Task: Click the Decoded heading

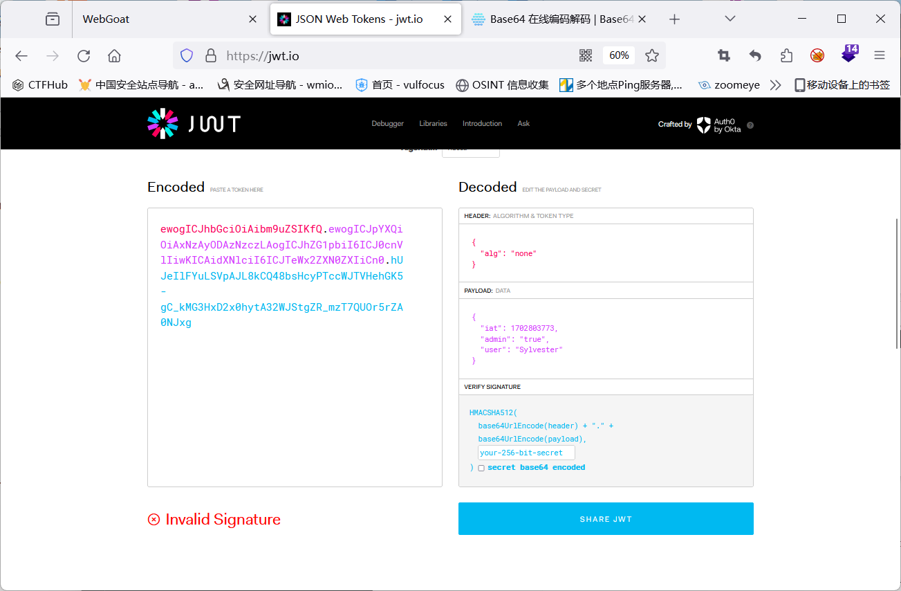Action: [487, 187]
